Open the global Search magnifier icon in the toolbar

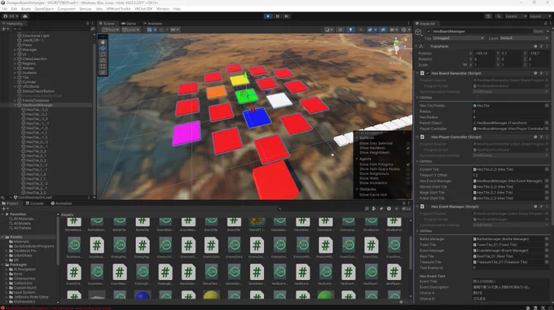pos(499,16)
